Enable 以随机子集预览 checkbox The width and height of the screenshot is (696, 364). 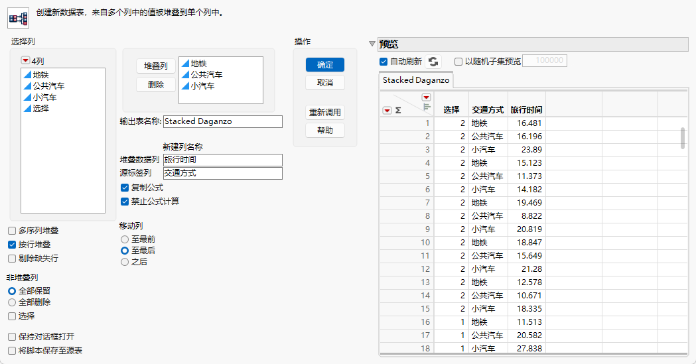point(458,62)
